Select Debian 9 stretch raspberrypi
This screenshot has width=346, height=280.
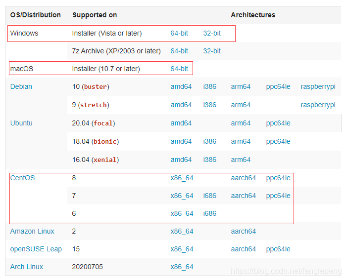[x=318, y=105]
